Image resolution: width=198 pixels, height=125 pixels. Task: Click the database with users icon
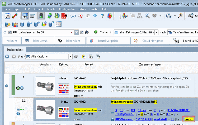click(15, 24)
